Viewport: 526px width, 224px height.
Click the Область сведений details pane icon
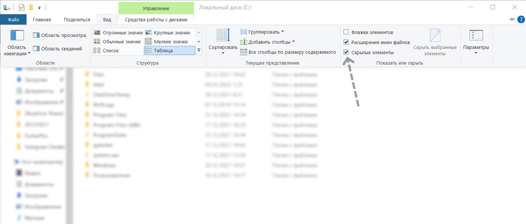point(36,49)
